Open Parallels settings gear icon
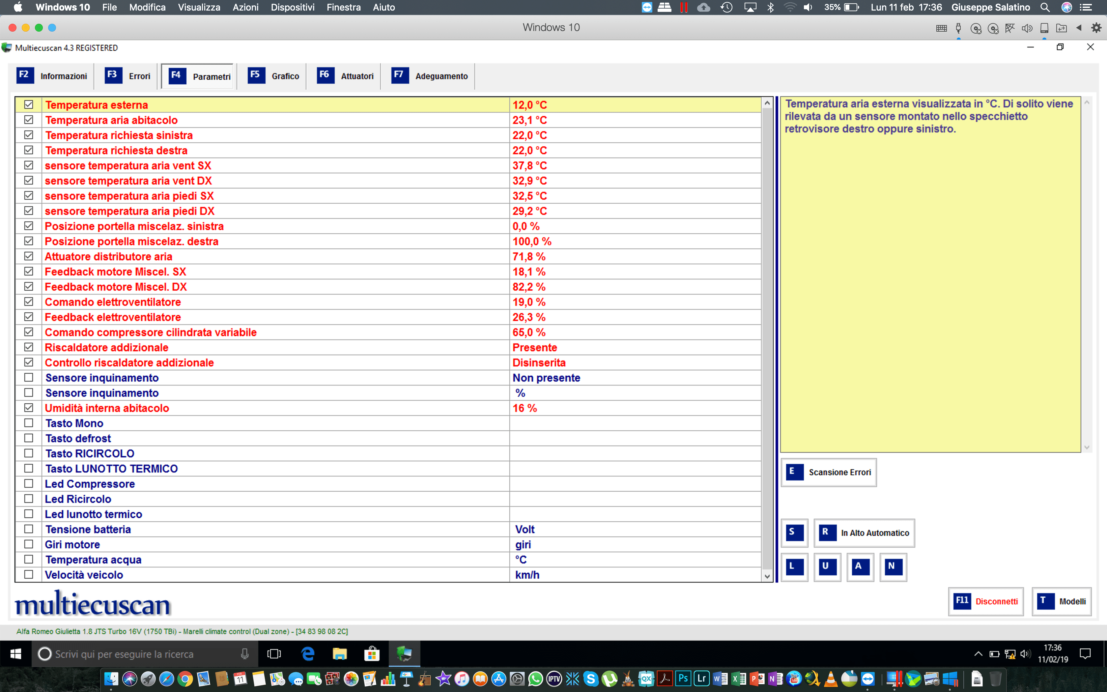The image size is (1107, 692). 1096,28
